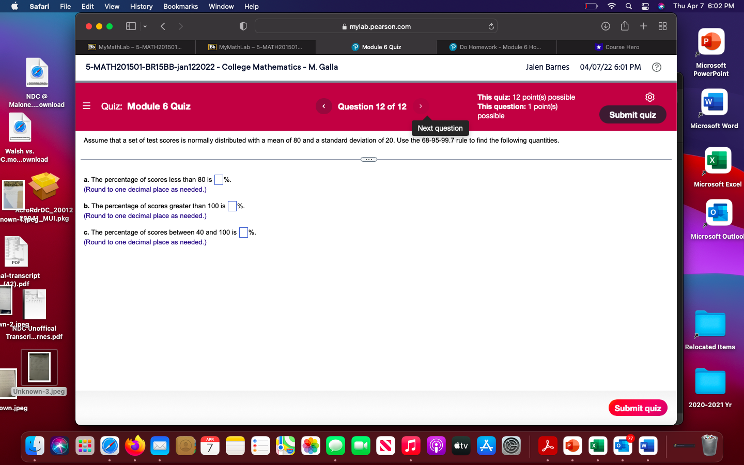Go to the previous question arrow

(x=324, y=106)
